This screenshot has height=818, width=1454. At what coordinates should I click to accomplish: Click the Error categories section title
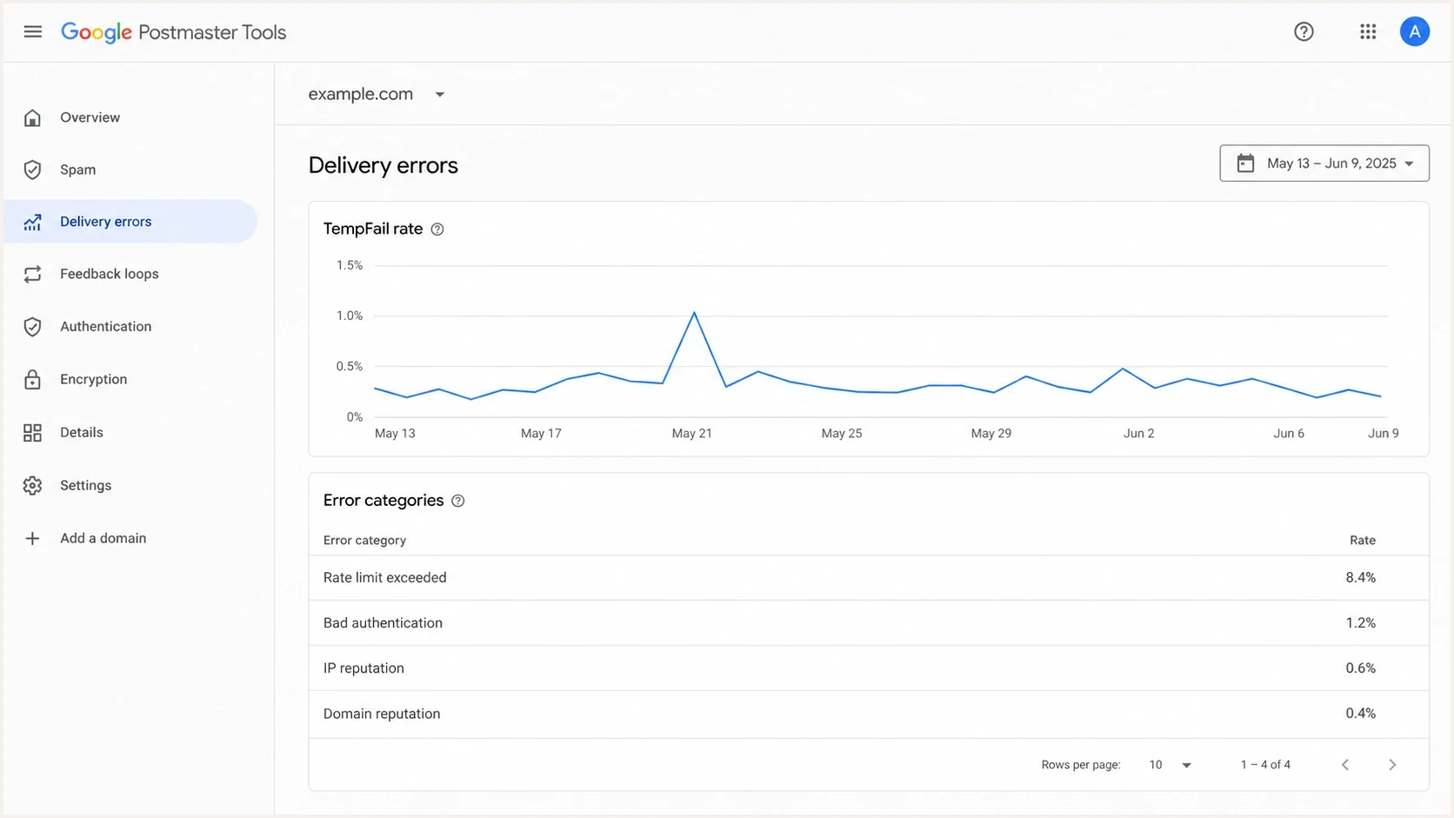coord(384,501)
